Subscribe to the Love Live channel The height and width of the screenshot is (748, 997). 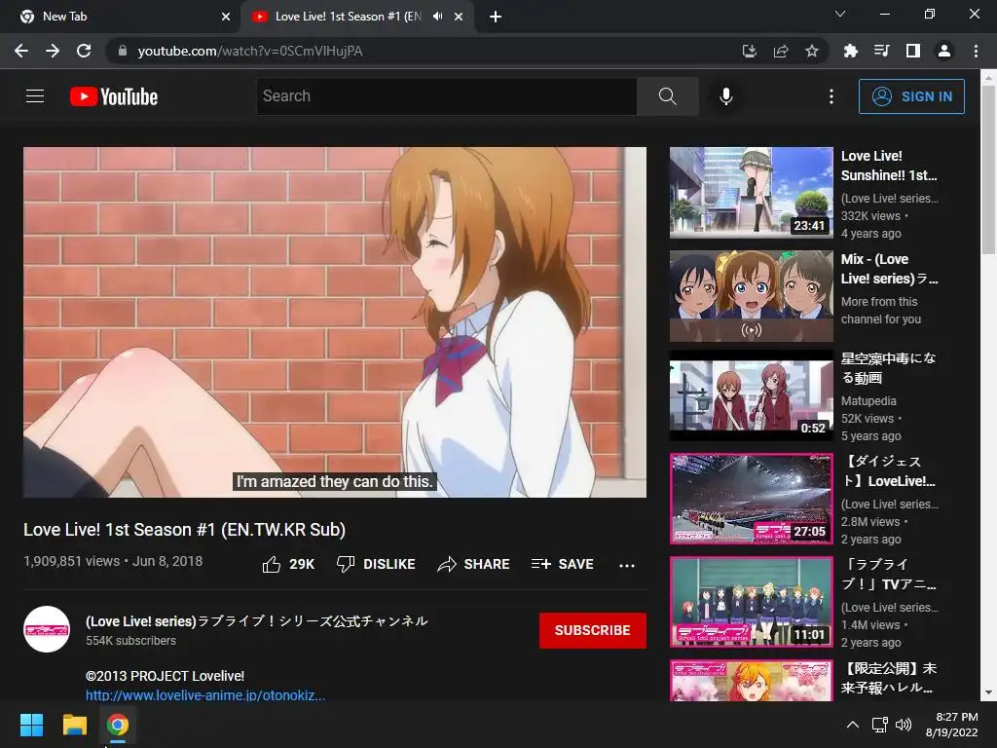pos(593,630)
